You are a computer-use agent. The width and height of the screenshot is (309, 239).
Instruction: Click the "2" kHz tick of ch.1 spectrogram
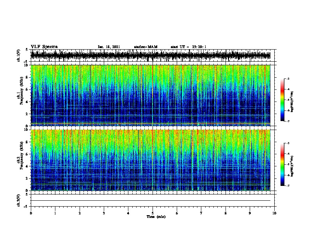point(27,114)
